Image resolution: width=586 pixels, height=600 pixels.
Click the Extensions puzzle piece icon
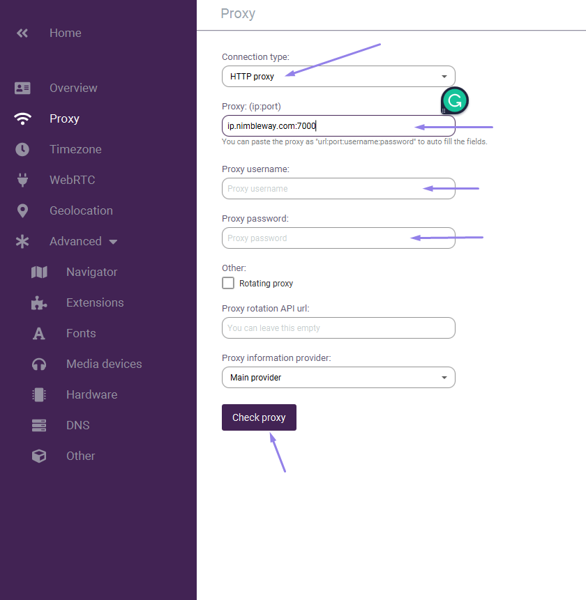point(39,302)
